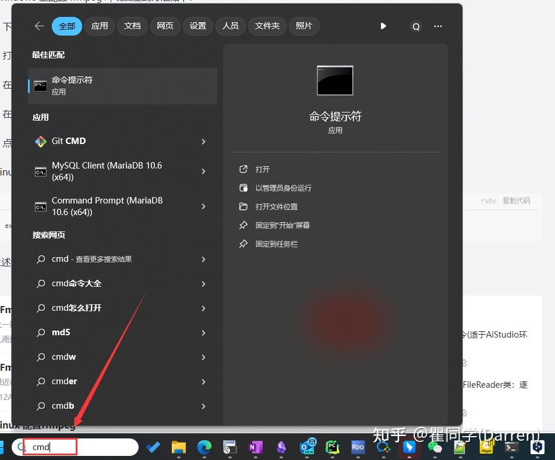Screen dimensions: 555x460
Task: Expand the Git CMD result chevron
Action: (x=203, y=142)
